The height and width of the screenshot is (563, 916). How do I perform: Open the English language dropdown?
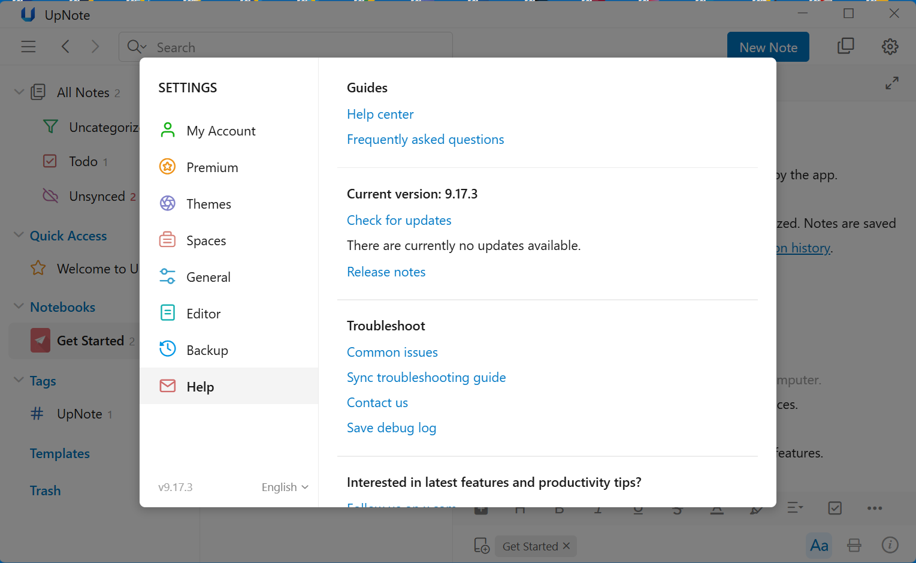coord(285,487)
